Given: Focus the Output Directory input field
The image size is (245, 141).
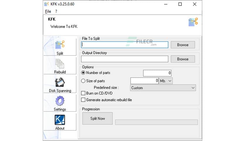Looking at the screenshot, I should 125,59.
